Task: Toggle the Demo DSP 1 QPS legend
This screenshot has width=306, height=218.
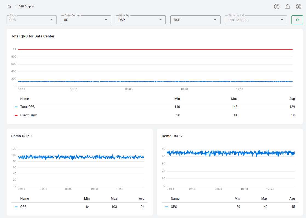Action: coord(23,207)
